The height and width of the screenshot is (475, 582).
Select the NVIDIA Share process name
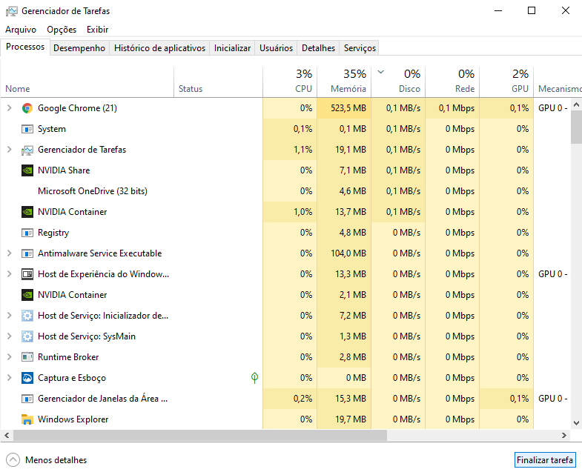[x=64, y=170]
